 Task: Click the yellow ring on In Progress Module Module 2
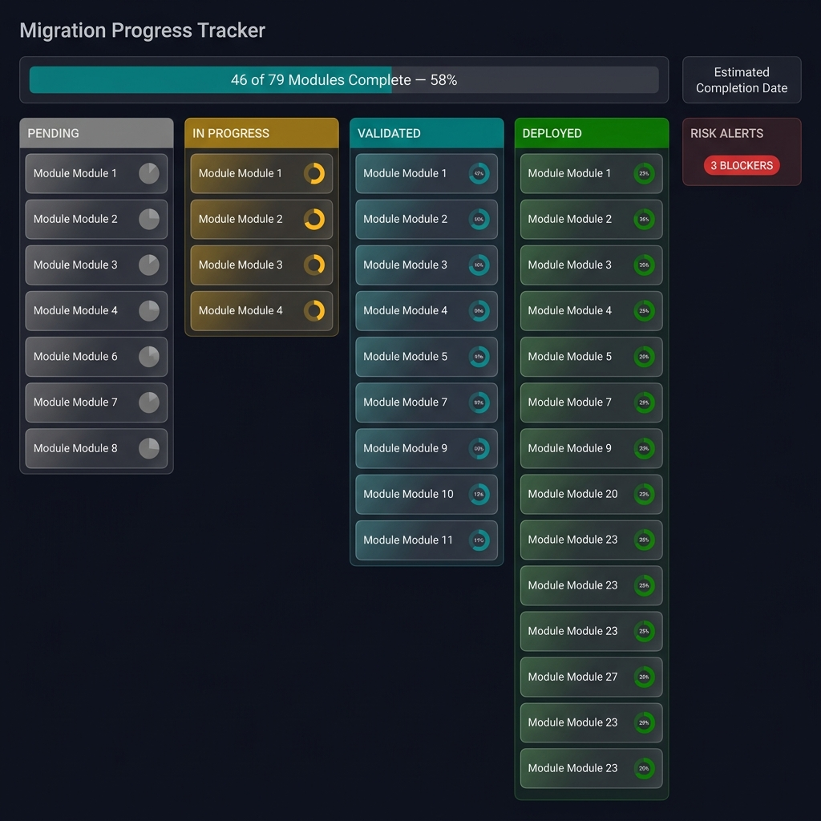pyautogui.click(x=314, y=220)
